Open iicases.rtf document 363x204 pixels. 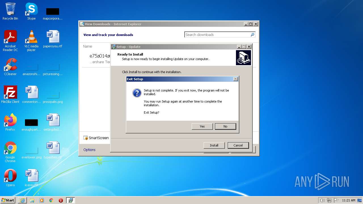pos(31,178)
